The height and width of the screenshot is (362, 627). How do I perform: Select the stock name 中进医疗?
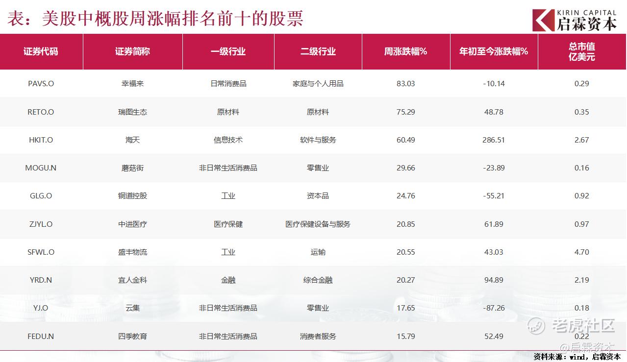[132, 224]
